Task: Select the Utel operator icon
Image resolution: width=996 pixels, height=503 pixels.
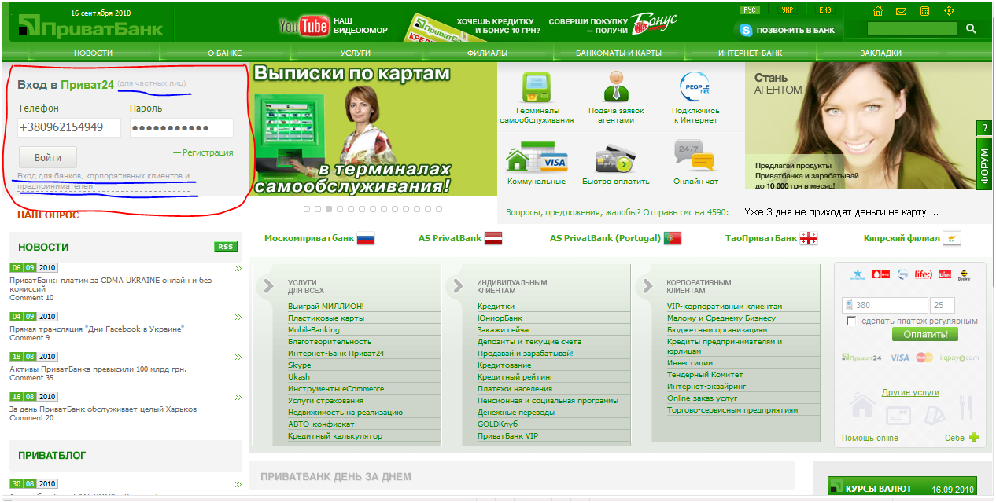Action: [x=945, y=275]
